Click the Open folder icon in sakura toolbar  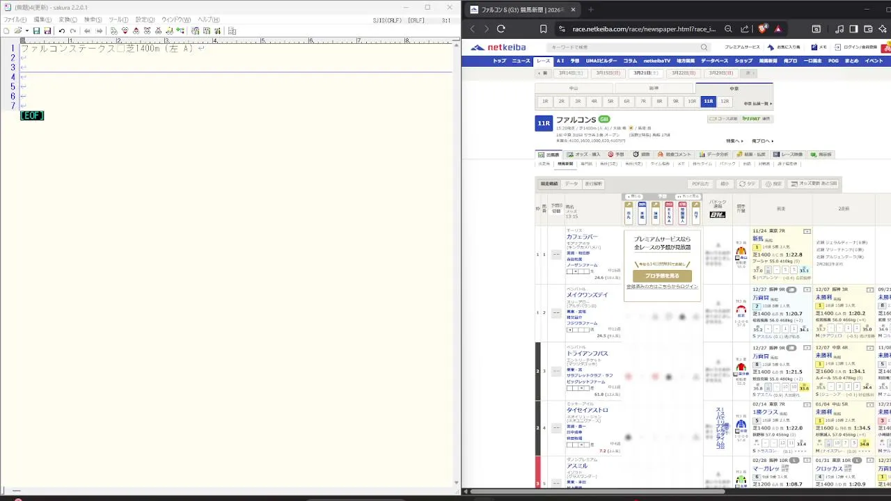click(19, 31)
